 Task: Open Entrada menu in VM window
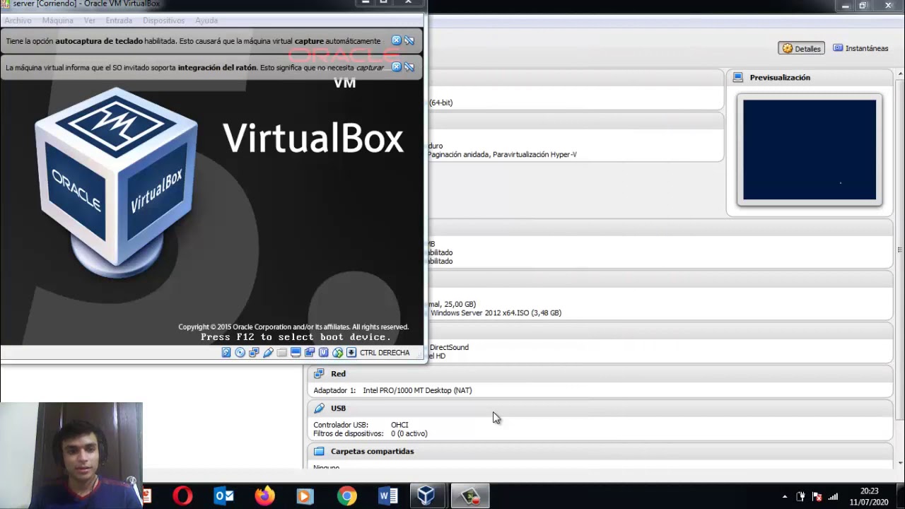pyautogui.click(x=119, y=21)
